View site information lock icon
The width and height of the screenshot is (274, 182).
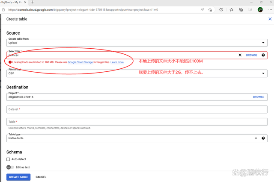[x=3, y=10]
